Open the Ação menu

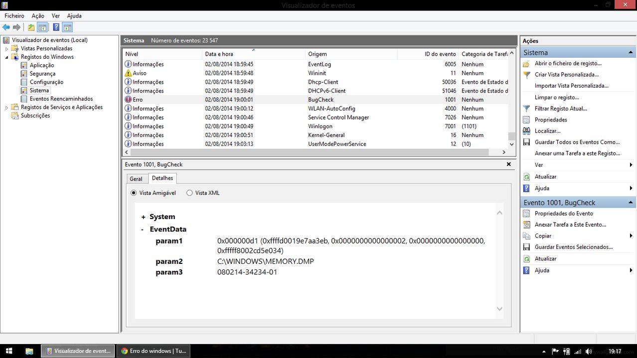[x=38, y=16]
